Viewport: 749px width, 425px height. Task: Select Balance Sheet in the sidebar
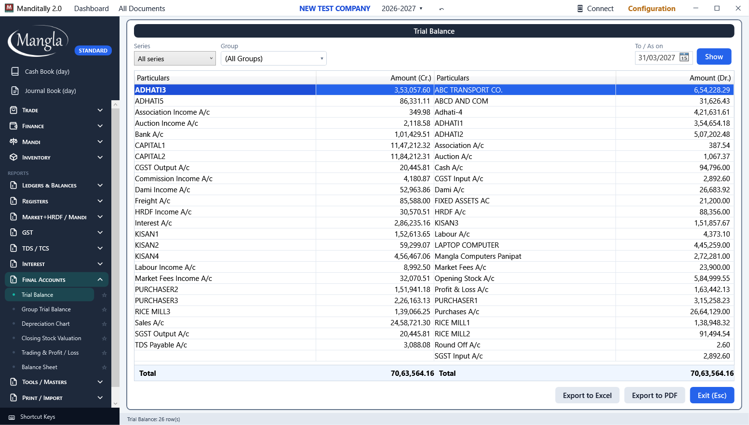(x=40, y=367)
